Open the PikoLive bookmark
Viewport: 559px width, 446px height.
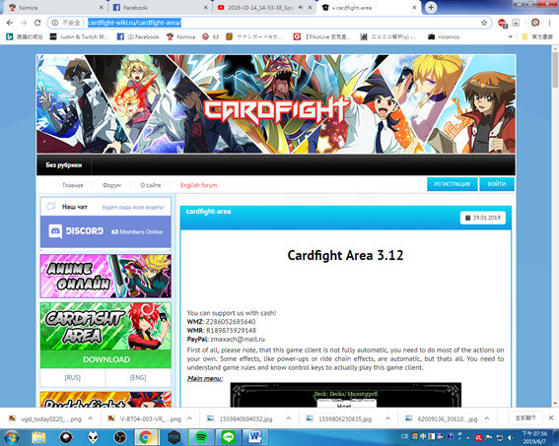click(322, 36)
